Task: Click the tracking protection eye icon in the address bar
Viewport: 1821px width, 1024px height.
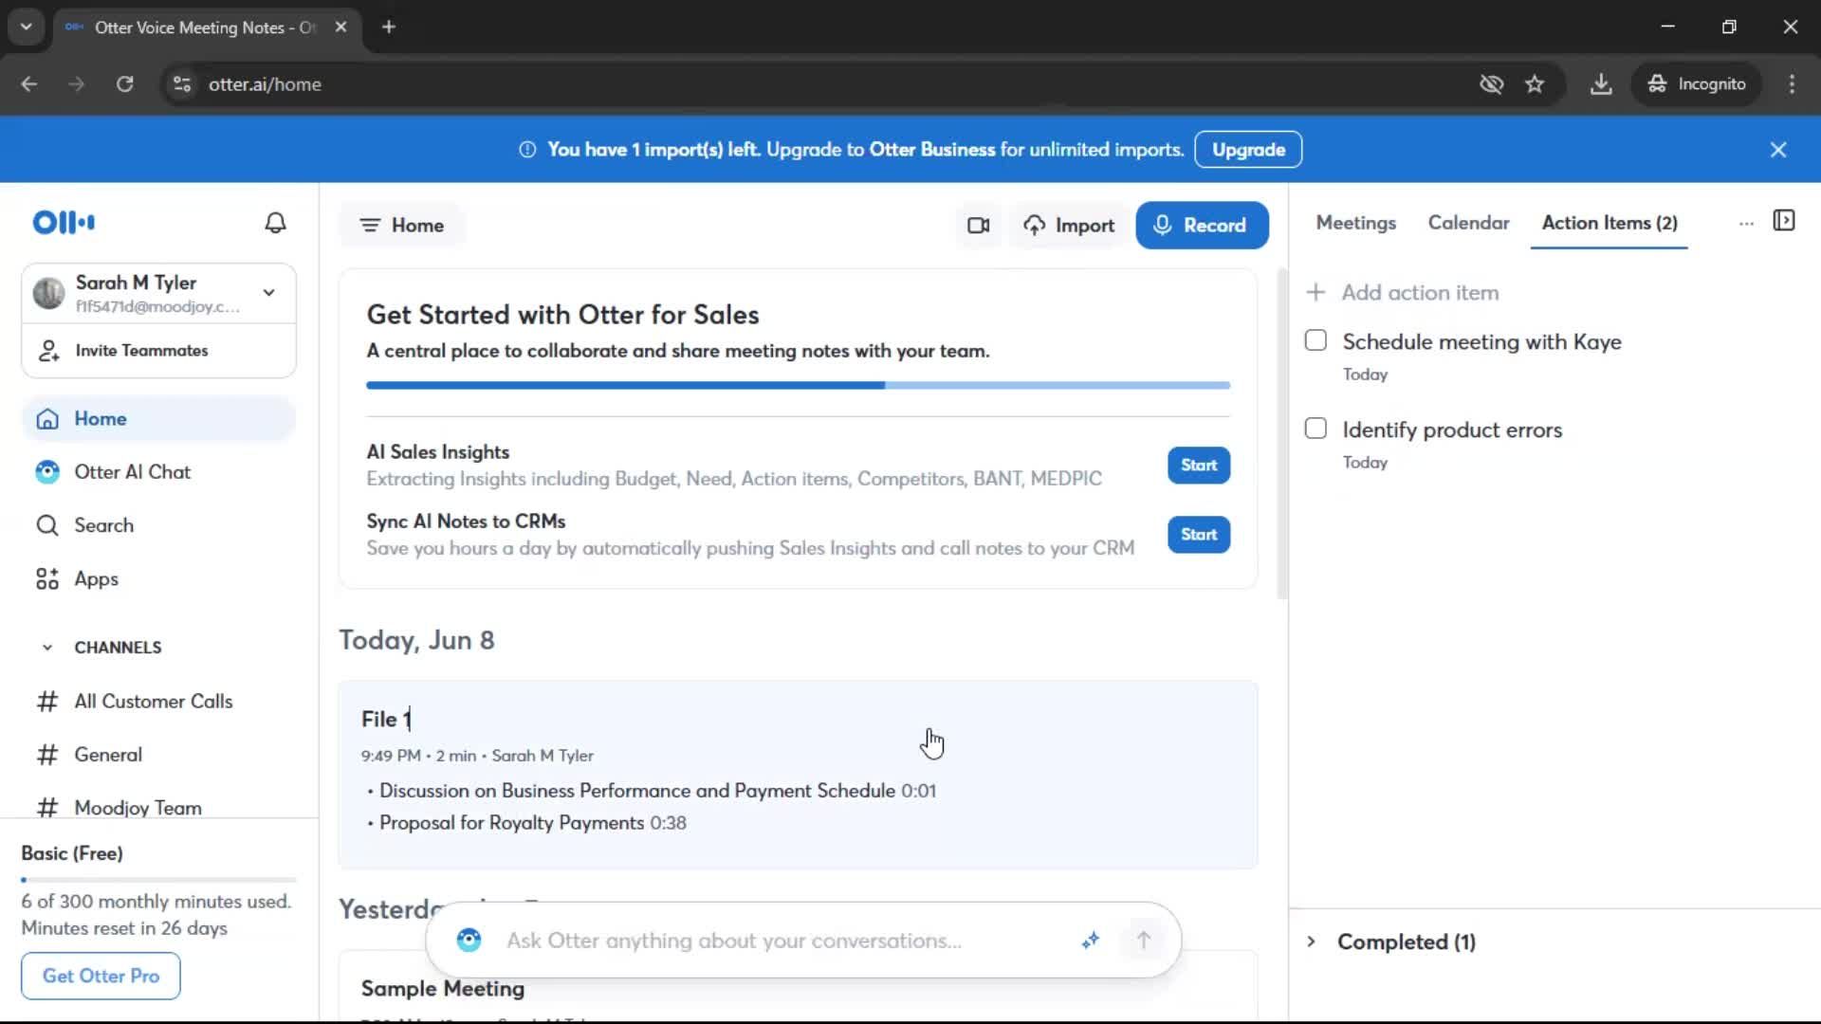Action: [1491, 84]
